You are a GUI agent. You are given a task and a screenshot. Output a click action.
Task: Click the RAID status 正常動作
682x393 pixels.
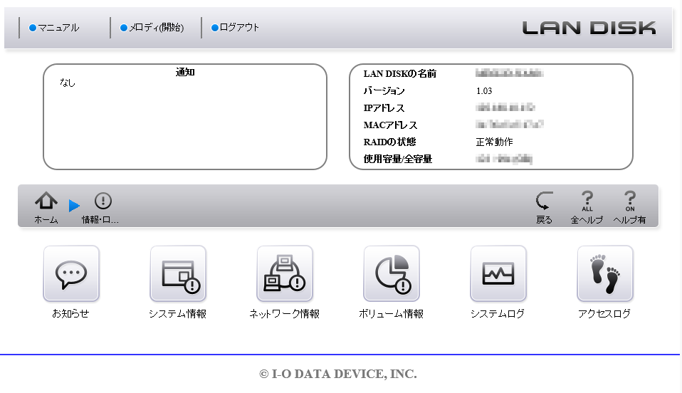point(495,142)
